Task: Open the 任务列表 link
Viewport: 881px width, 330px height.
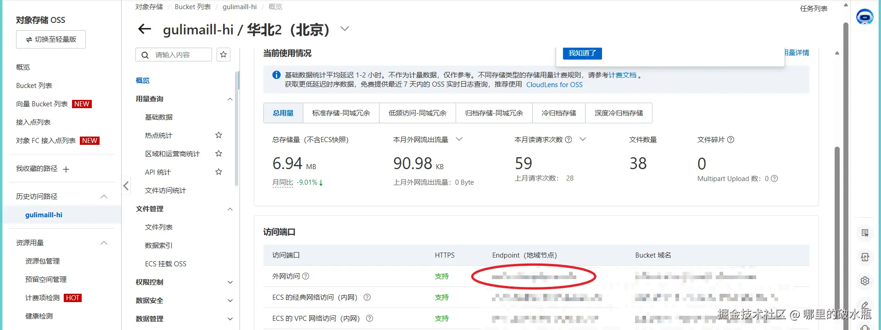Action: [x=814, y=9]
